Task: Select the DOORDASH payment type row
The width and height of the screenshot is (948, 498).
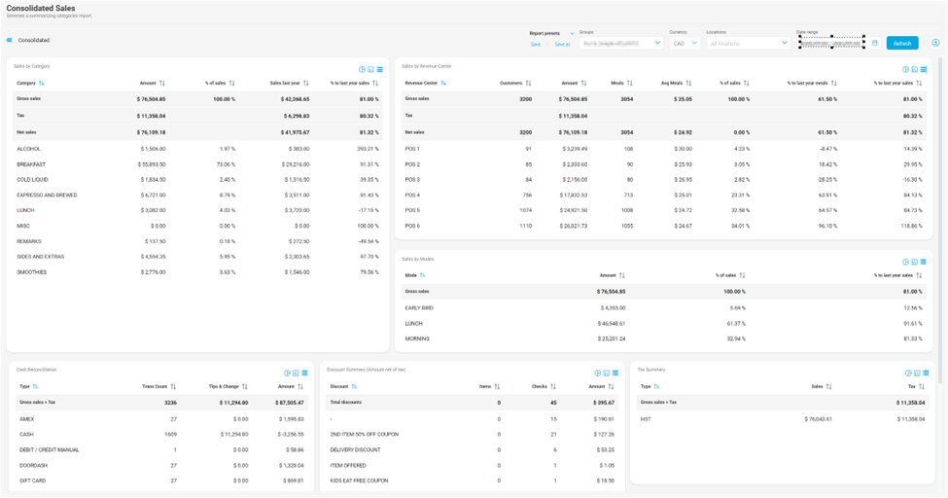Action: [x=161, y=465]
